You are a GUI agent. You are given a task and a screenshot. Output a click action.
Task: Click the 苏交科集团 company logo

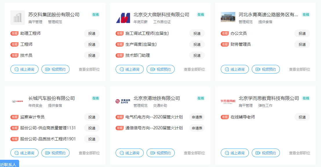click(18, 18)
